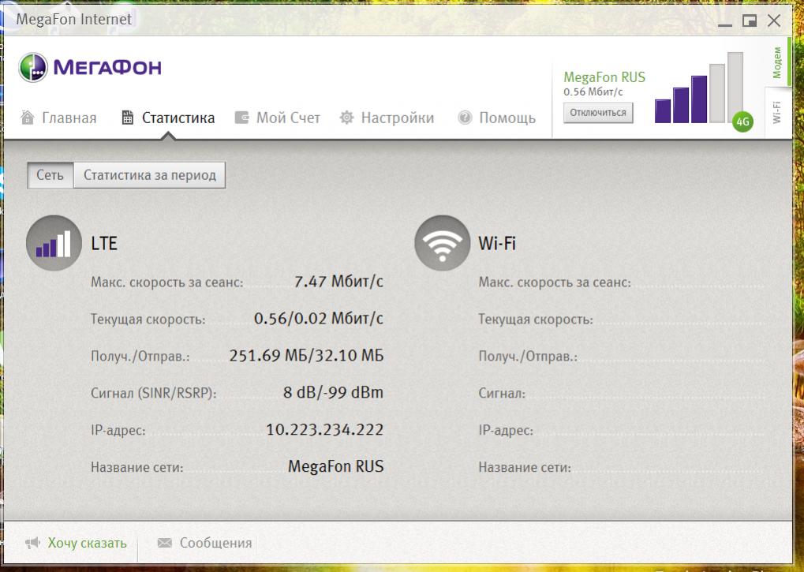Click the envelope icon beside Сообщения
Viewport: 804px width, 572px height.
pos(165,542)
